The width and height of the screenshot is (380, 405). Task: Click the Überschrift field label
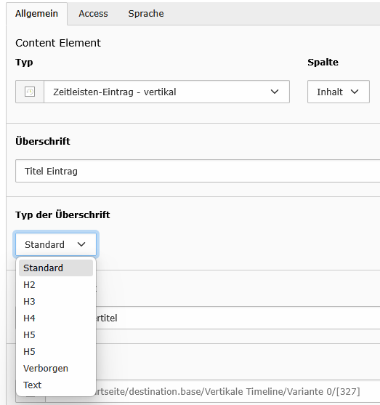tap(43, 141)
